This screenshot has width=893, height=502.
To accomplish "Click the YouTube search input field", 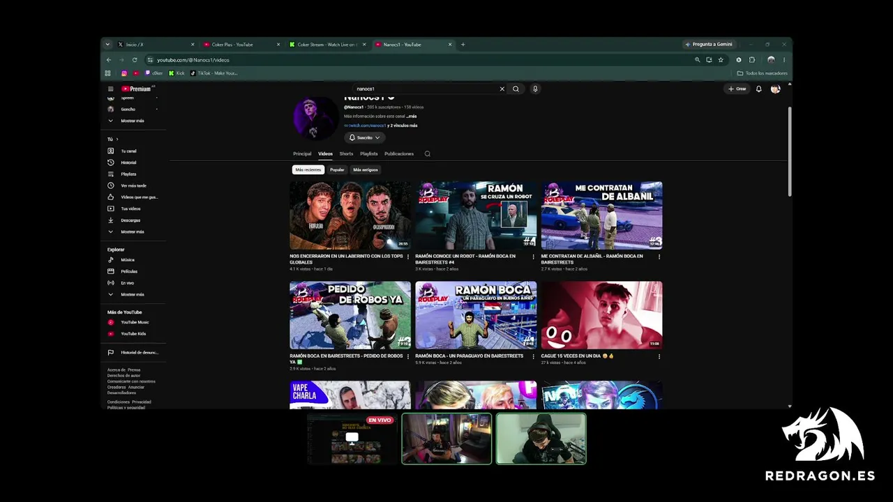I will [426, 89].
